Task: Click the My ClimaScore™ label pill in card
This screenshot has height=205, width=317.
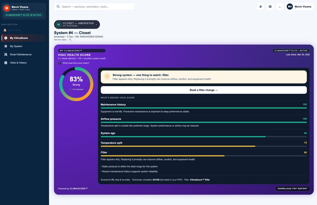Action: 82,51
